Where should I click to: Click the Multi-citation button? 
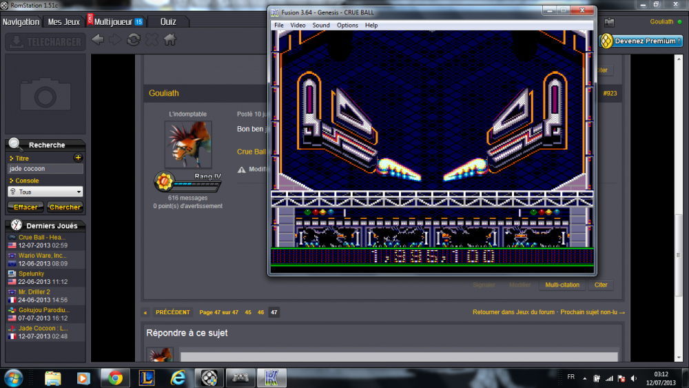562,285
